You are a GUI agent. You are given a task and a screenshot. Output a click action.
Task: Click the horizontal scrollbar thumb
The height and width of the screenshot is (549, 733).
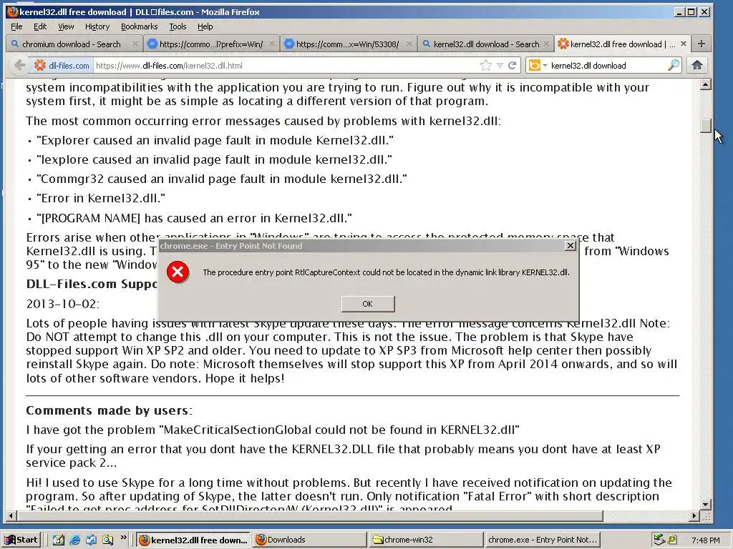(x=311, y=516)
